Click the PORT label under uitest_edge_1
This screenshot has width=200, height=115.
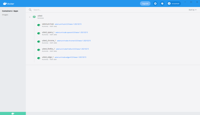tap(53, 59)
